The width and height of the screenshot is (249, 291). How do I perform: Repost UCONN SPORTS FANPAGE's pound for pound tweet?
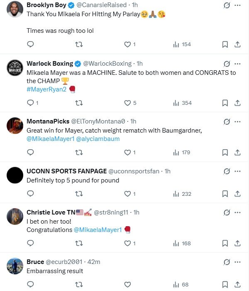pyautogui.click(x=78, y=194)
